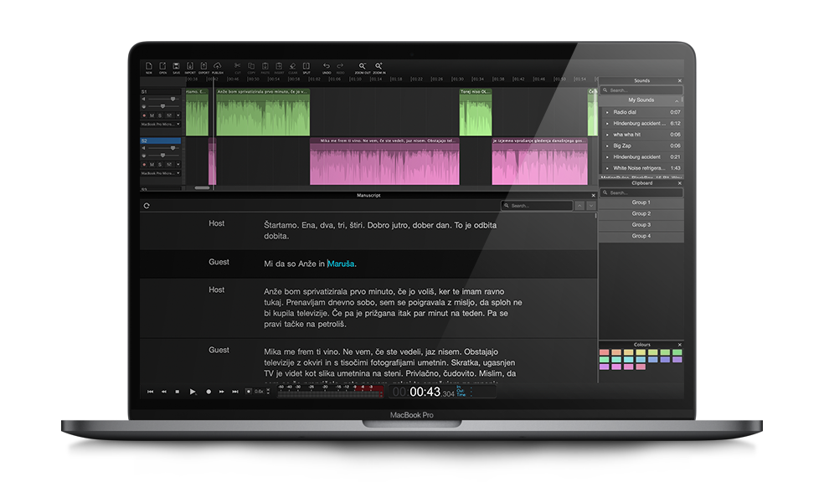
Task: Open the S1 MacBook Pro Microphone input dropdown
Action: pyautogui.click(x=160, y=124)
